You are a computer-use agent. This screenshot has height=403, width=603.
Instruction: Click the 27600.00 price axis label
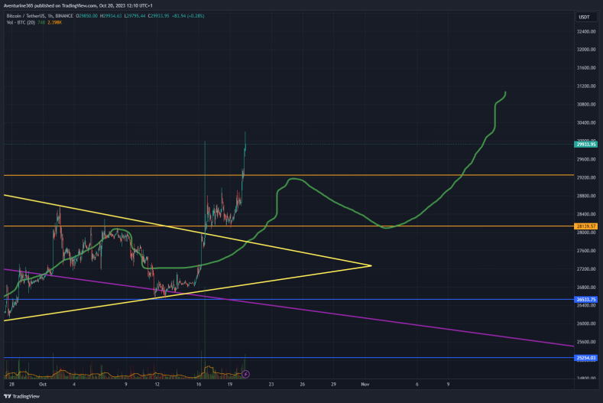[x=586, y=251]
